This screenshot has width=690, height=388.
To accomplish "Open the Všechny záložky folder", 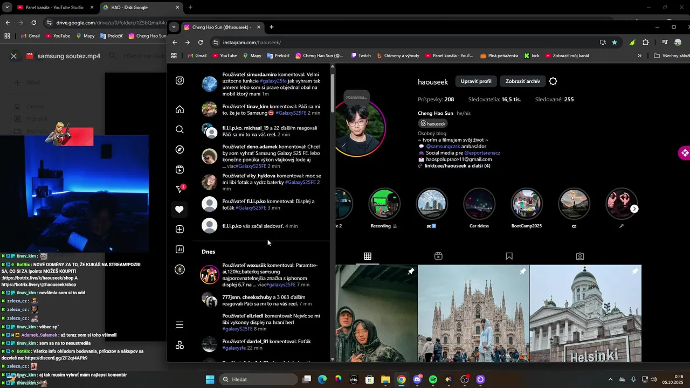I will (672, 56).
